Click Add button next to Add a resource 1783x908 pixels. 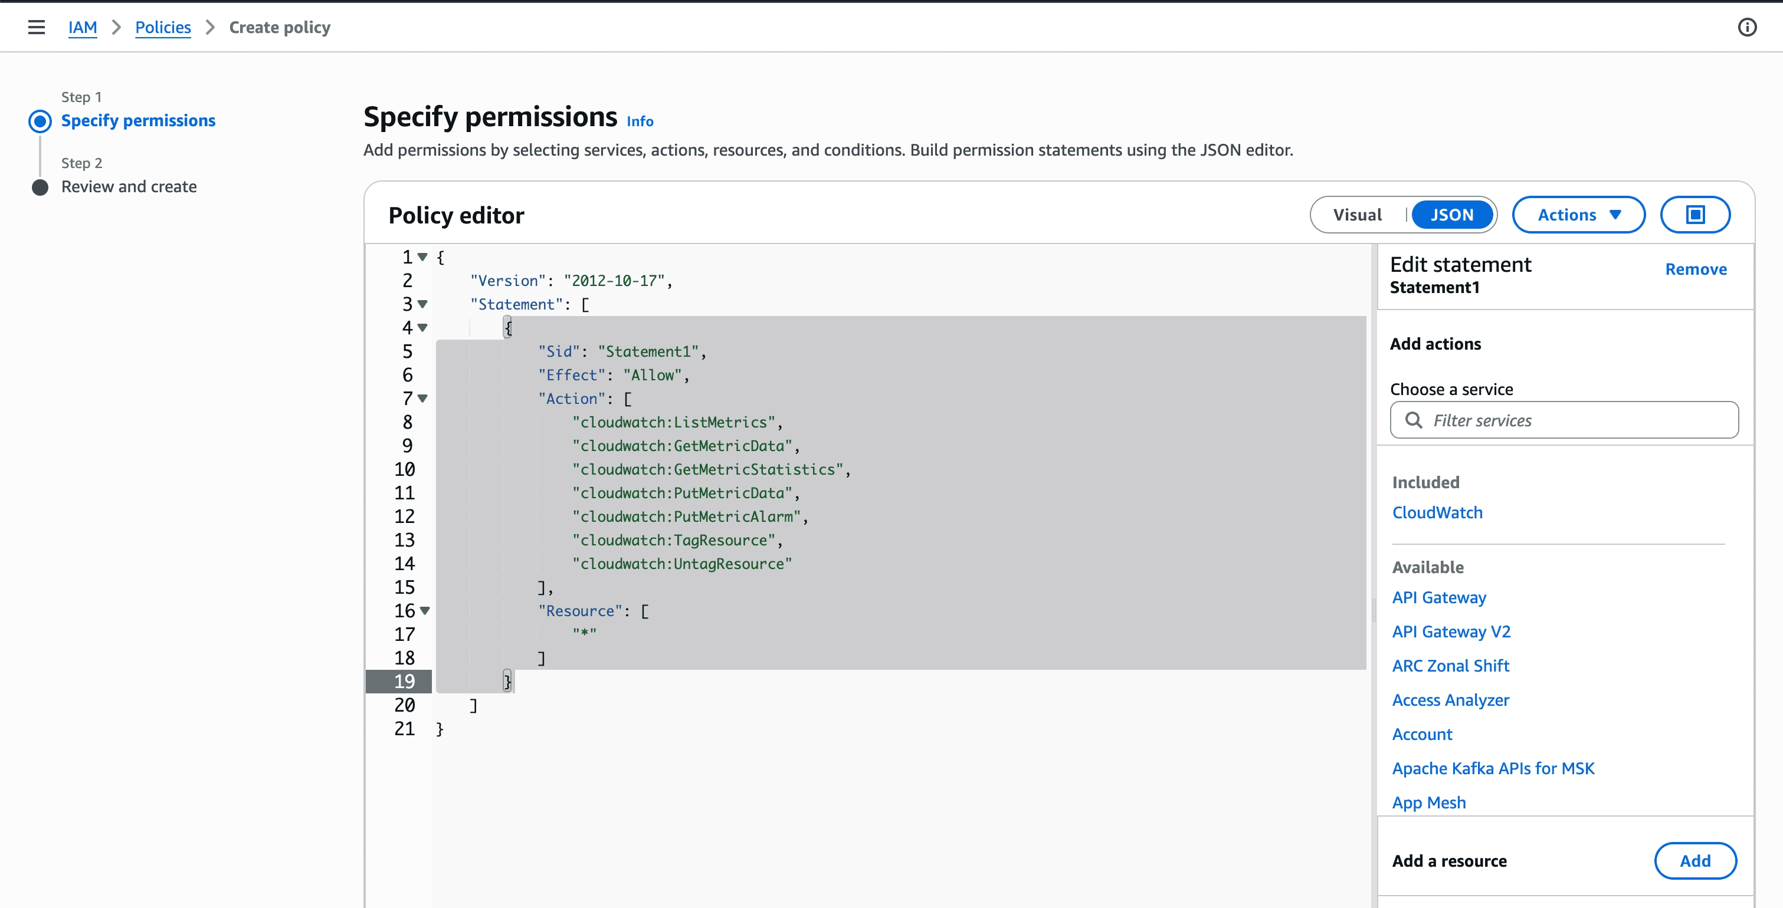point(1695,860)
